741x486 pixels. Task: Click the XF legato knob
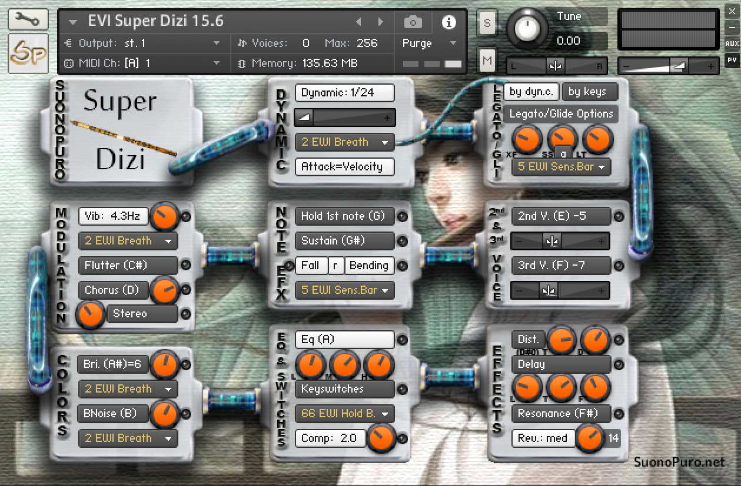coord(527,139)
